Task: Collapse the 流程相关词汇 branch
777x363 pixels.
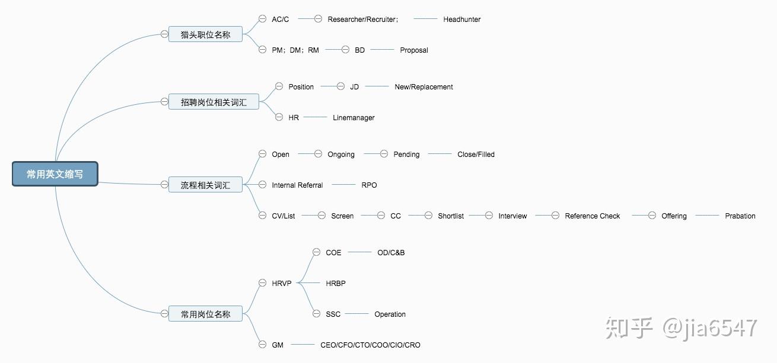Action: point(164,185)
